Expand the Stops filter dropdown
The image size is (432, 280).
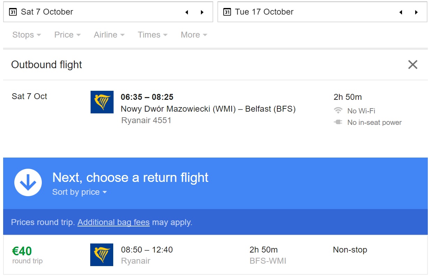26,35
